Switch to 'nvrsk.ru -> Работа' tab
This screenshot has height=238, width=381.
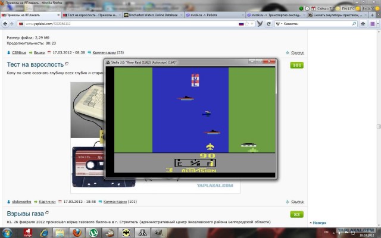point(215,15)
